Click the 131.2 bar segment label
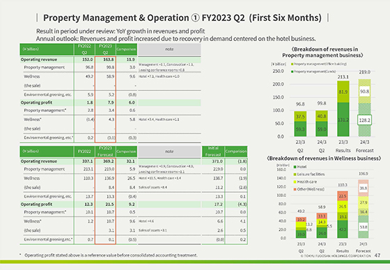This screenshot has height=270, width=390. click(343, 120)
